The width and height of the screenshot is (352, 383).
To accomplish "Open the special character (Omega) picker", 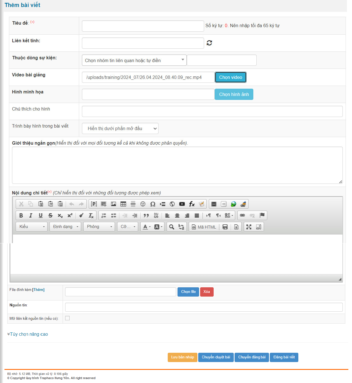I will (153, 204).
